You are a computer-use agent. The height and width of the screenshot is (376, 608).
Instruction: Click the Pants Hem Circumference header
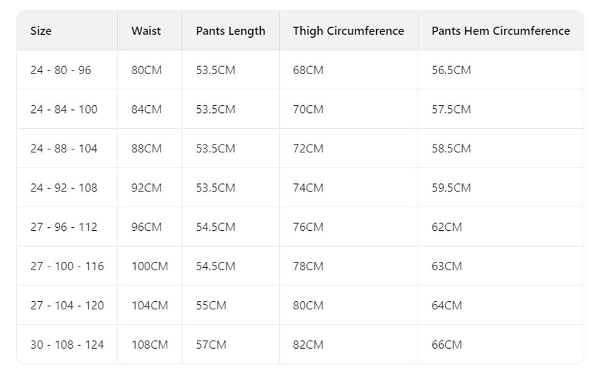click(x=501, y=30)
